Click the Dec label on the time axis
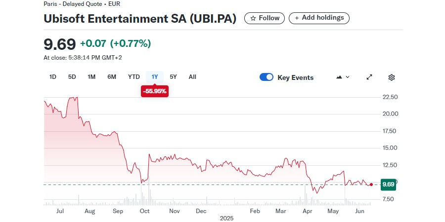Screen dimensions: 445x222 click(x=201, y=211)
